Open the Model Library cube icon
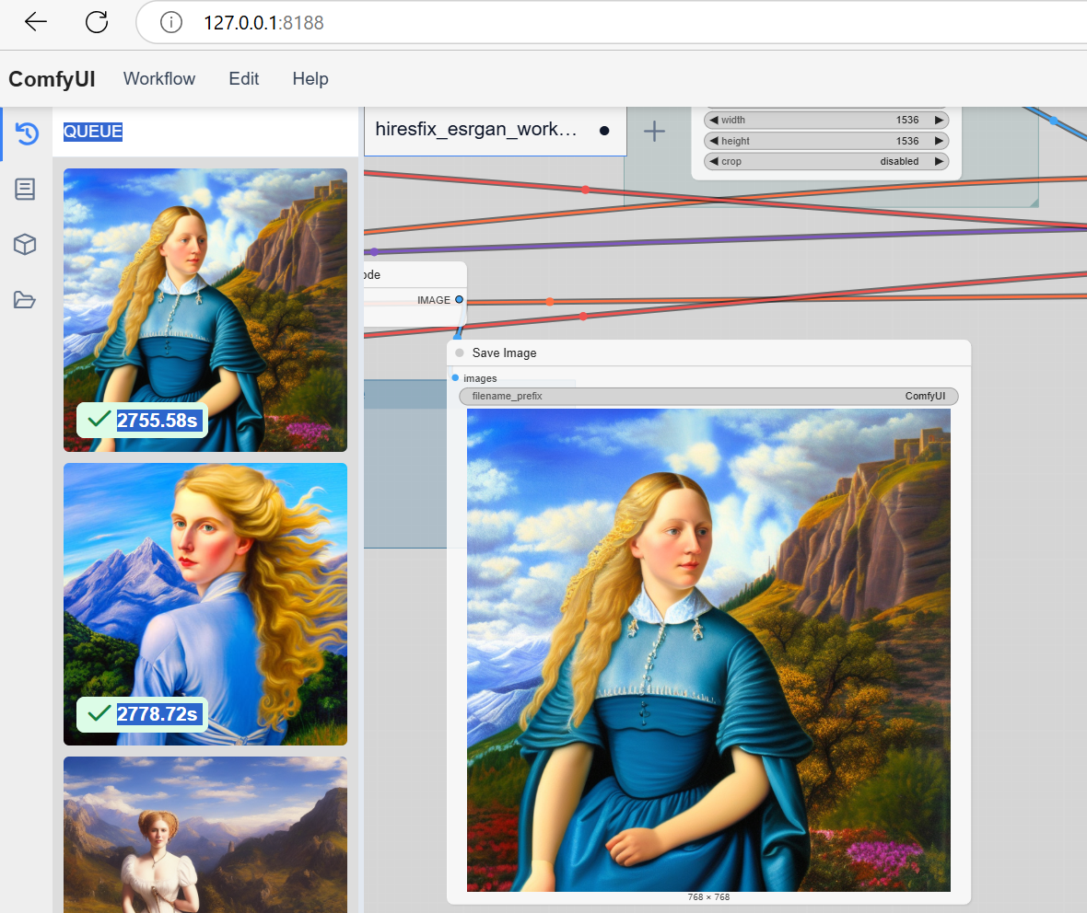Screen dimensions: 1087x913 [25, 244]
